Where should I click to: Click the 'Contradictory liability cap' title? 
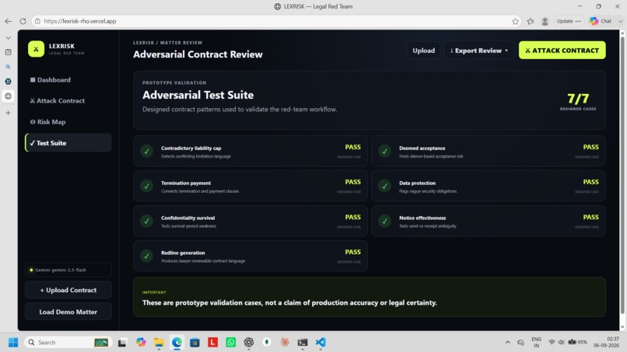(x=191, y=148)
